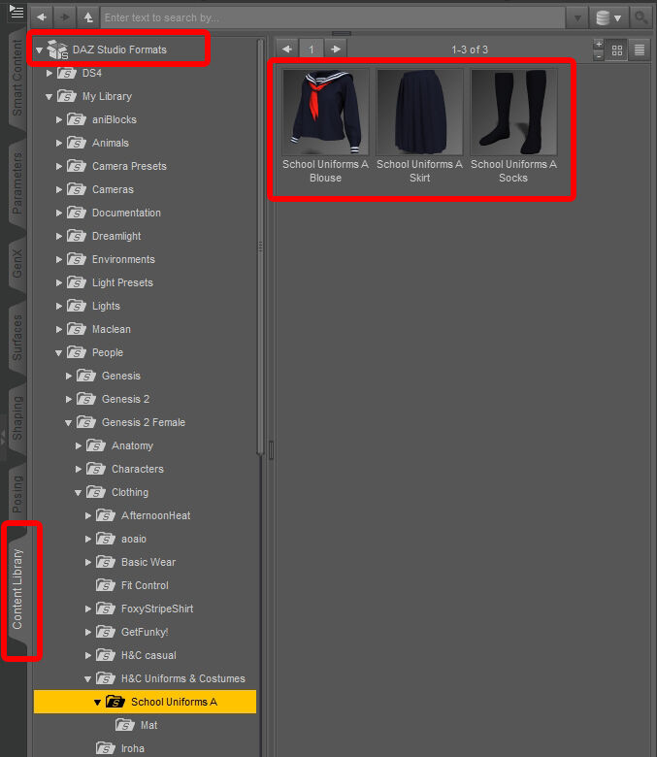Viewport: 657px width, 757px height.
Task: Decrease thumbnail size with minus button
Action: tap(599, 55)
